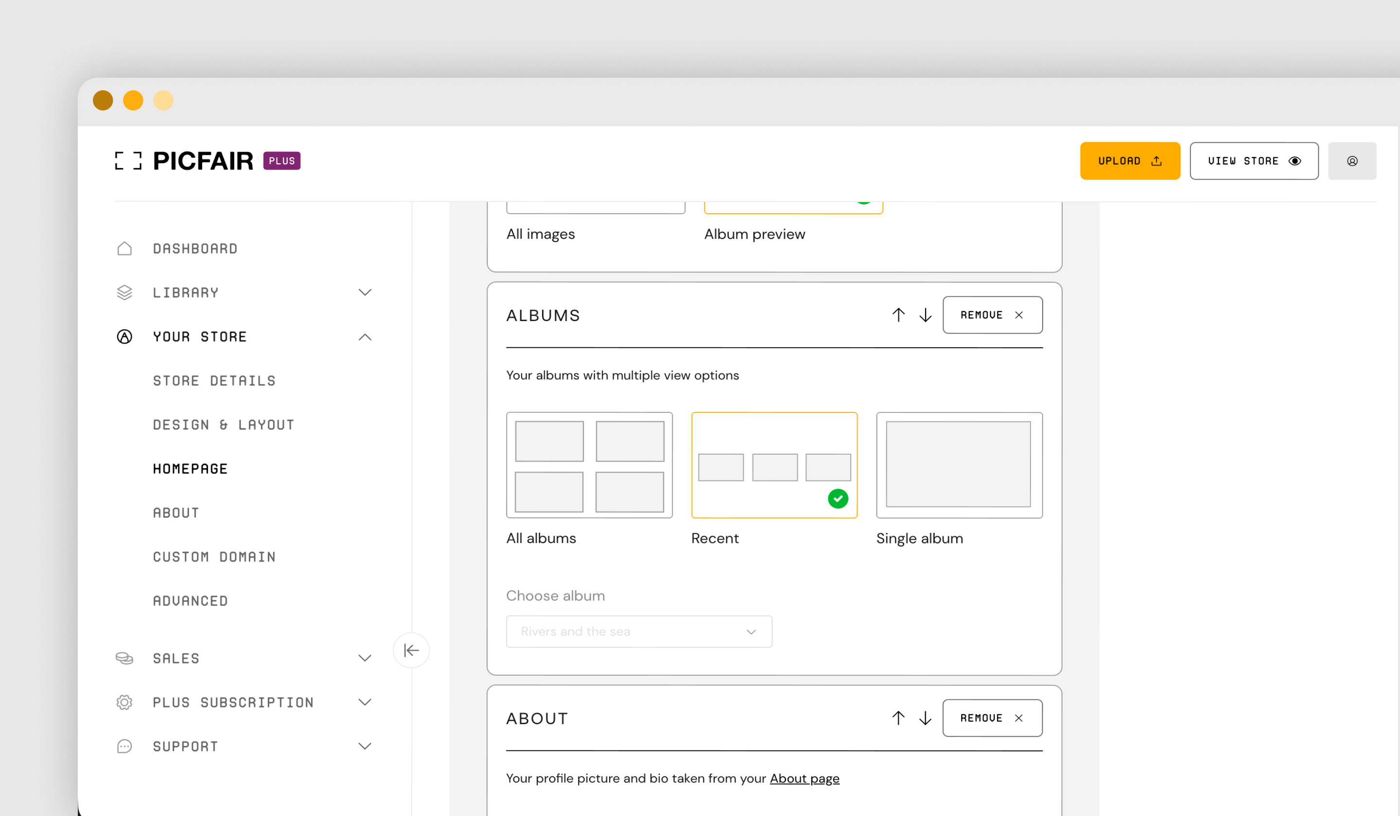Select the Recent albums layout option
The width and height of the screenshot is (1400, 816).
(774, 465)
